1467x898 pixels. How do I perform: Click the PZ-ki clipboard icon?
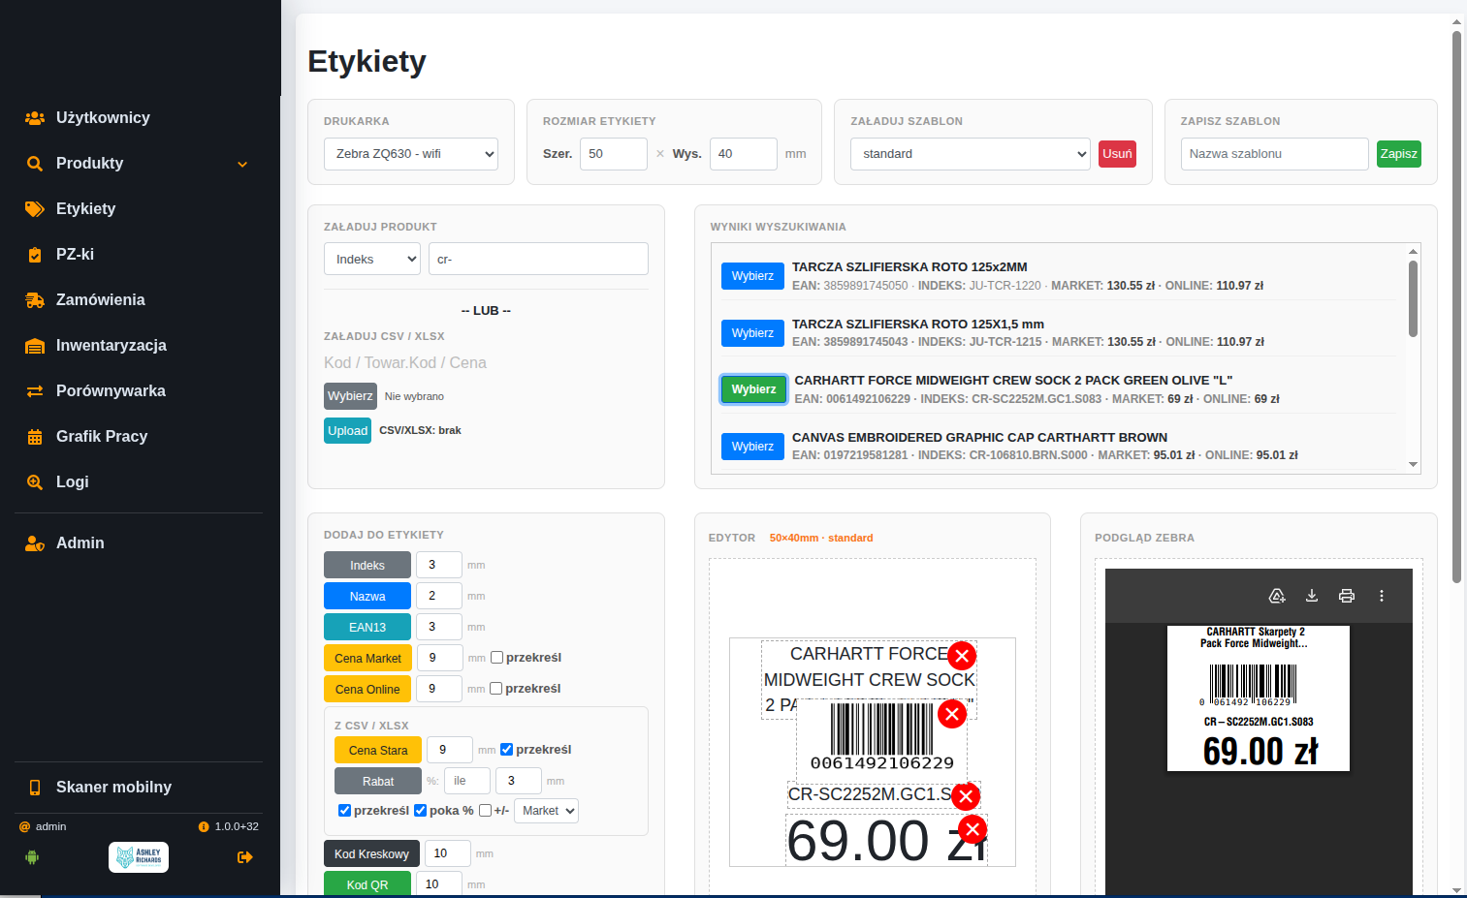[x=35, y=255]
